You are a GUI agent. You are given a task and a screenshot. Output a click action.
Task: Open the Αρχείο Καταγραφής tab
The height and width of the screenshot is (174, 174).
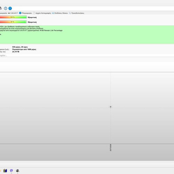(43, 13)
